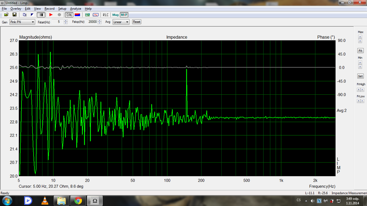Click the FrLow left arrow
This screenshot has width=367, height=206.
pos(359,101)
